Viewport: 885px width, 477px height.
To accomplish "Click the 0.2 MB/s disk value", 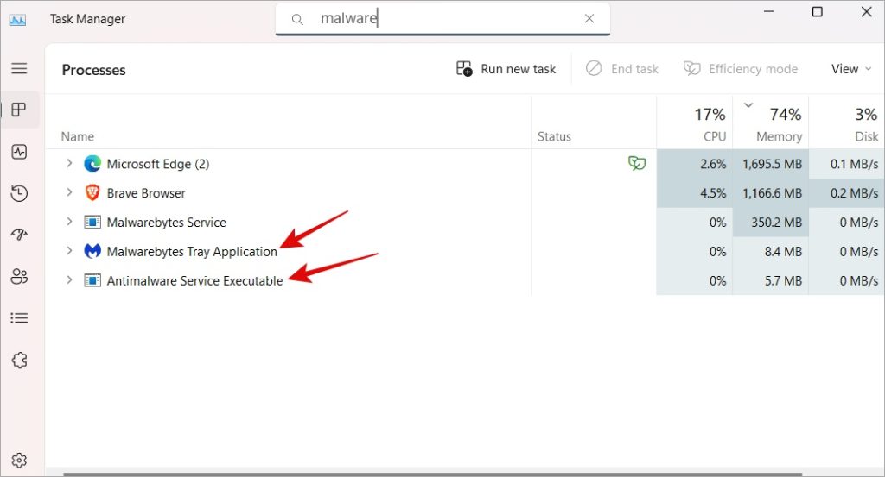I will 854,193.
